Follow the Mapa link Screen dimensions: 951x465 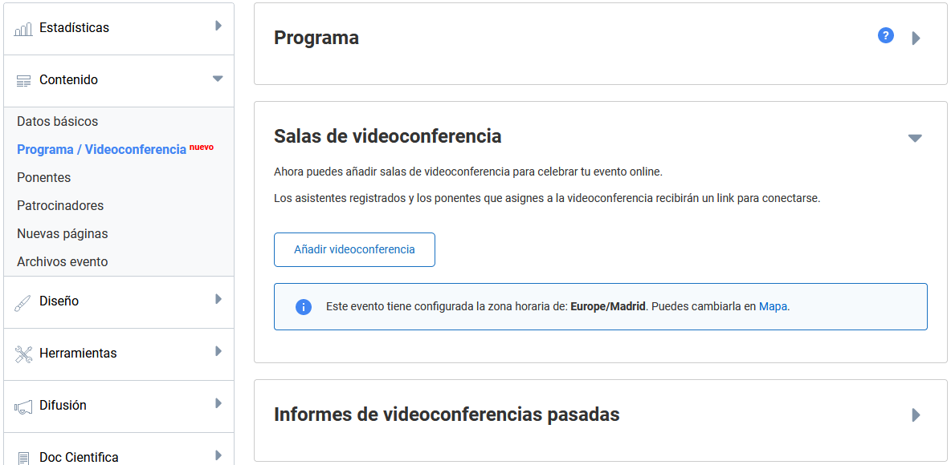(x=773, y=306)
